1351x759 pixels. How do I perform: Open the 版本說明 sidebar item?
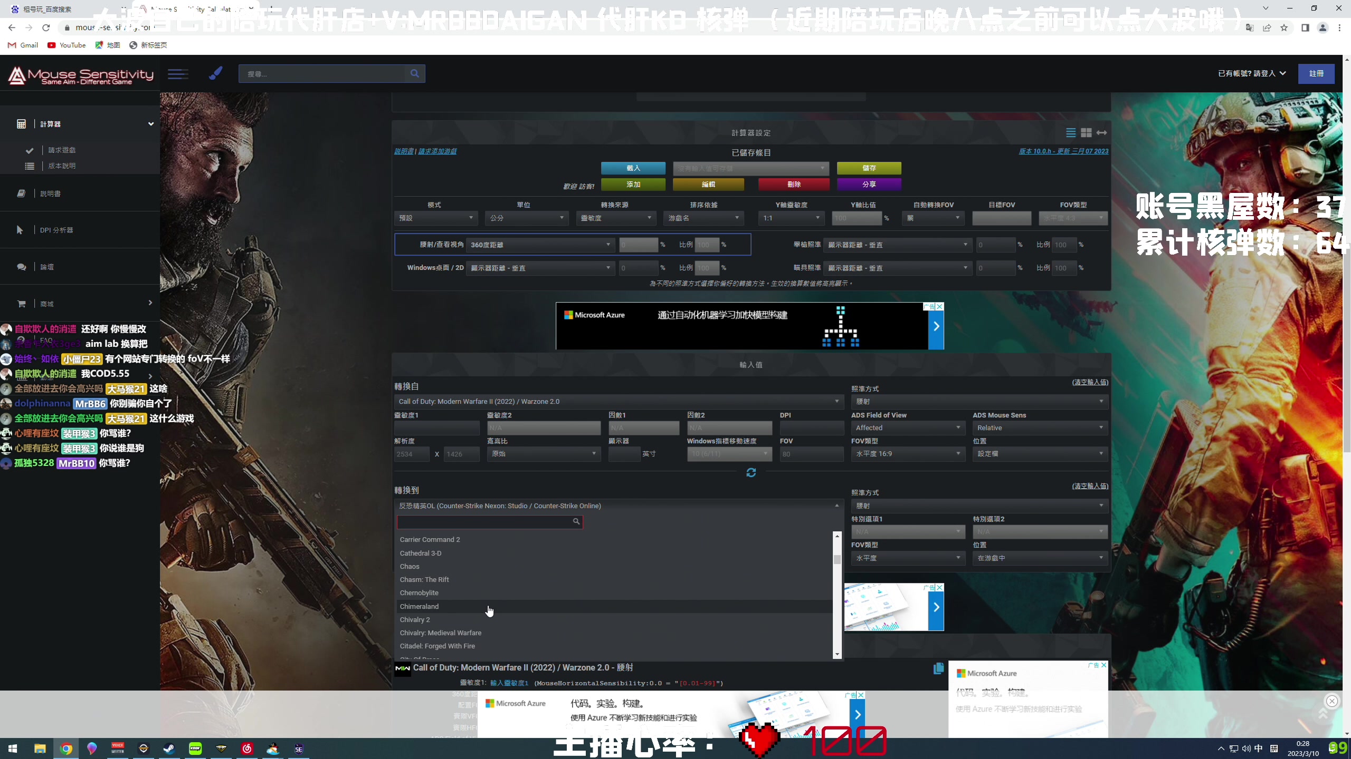click(62, 166)
